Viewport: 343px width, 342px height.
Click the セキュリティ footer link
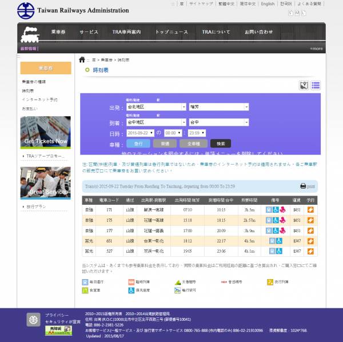63,322
